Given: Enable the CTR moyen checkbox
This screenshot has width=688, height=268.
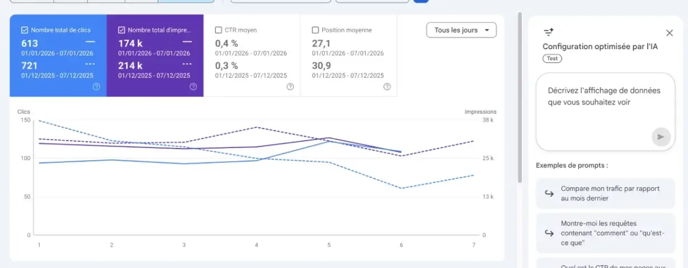Looking at the screenshot, I should click(219, 30).
